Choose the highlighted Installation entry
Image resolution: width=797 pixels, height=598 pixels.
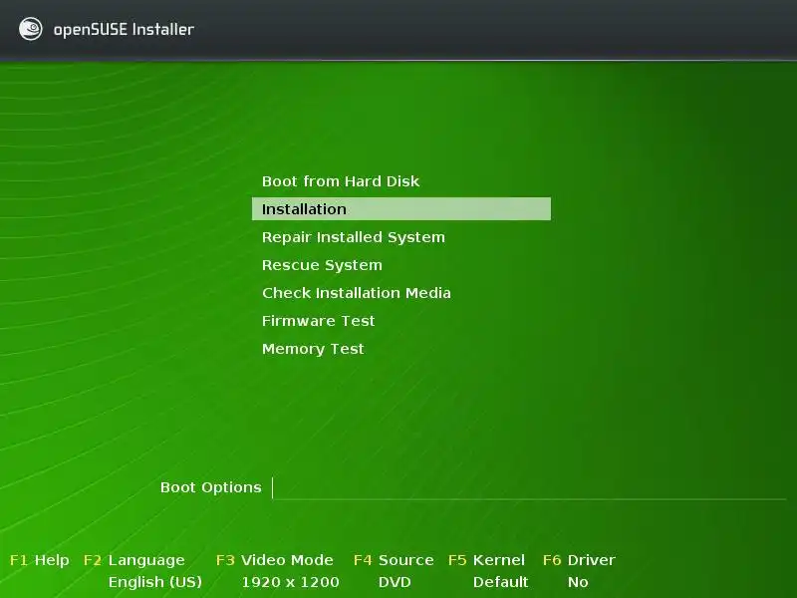click(x=401, y=209)
